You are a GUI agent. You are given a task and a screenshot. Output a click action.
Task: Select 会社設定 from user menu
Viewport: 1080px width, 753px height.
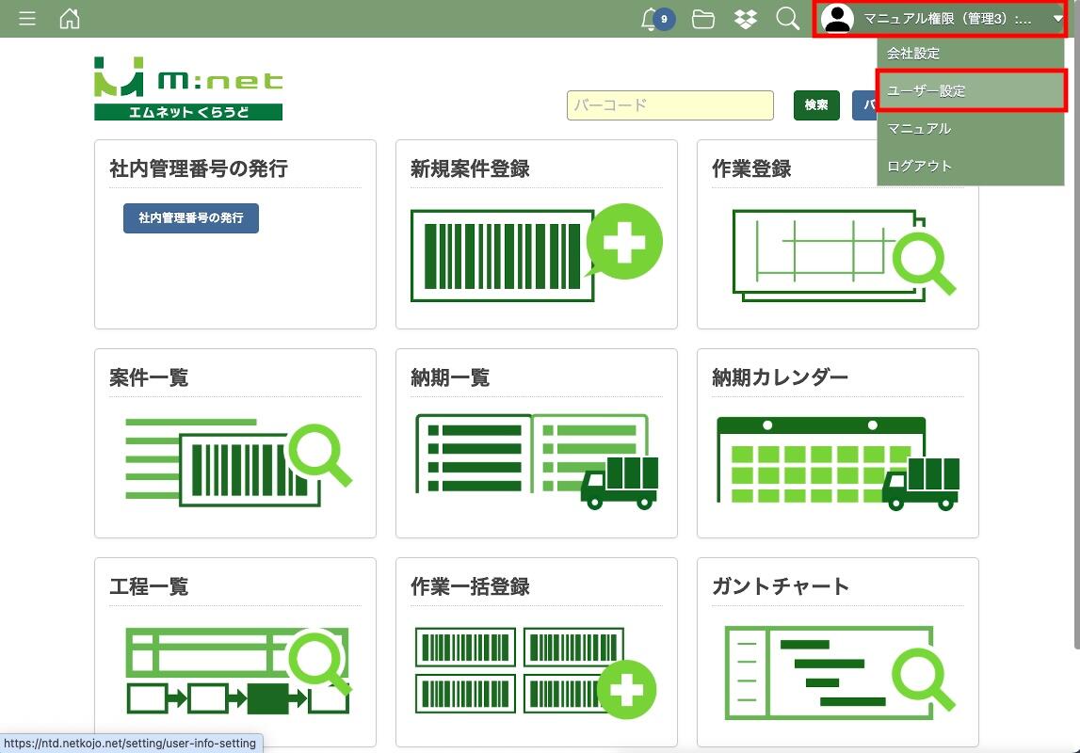tap(913, 54)
